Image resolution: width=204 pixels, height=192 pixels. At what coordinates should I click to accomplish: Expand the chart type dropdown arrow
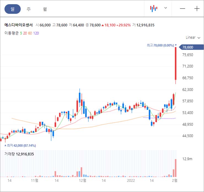click(165, 8)
